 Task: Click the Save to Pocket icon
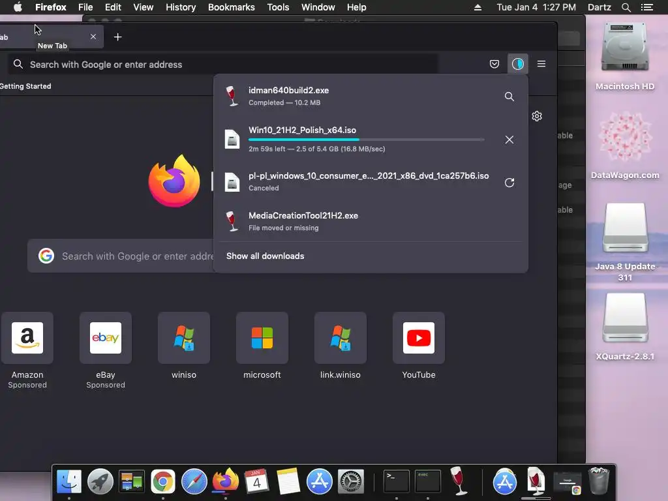pyautogui.click(x=494, y=64)
